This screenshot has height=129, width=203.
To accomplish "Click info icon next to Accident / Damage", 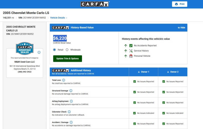I will [71, 122].
